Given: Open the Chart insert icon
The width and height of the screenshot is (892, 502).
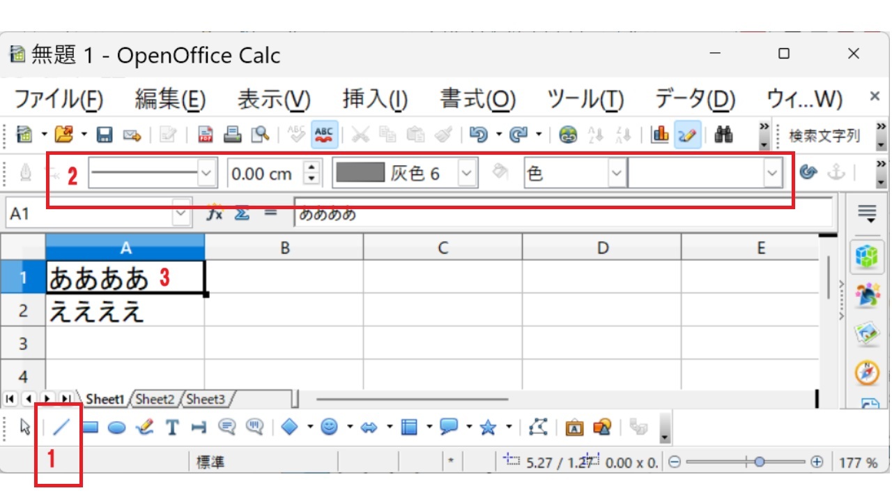Looking at the screenshot, I should tap(659, 135).
